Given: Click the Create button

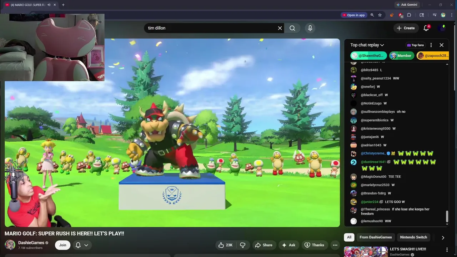Looking at the screenshot, I should click(x=406, y=28).
